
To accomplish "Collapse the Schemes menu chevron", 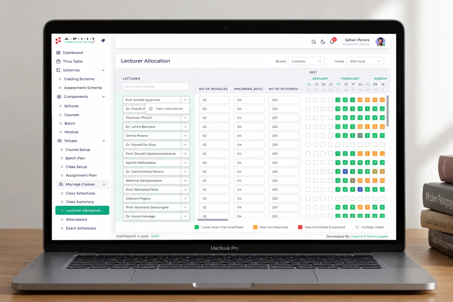I will pos(103,70).
